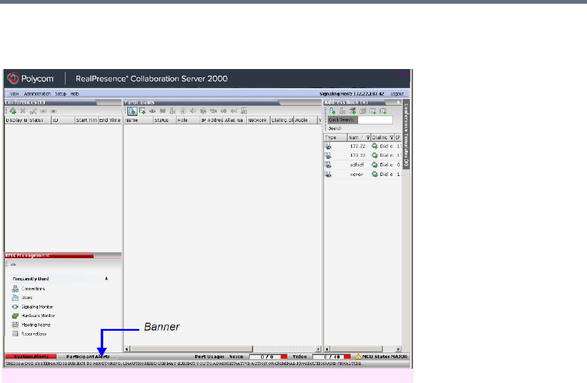The height and width of the screenshot is (383, 587).
Task: Open Meeting Rooms in Frequently Used list
Action: click(x=36, y=325)
